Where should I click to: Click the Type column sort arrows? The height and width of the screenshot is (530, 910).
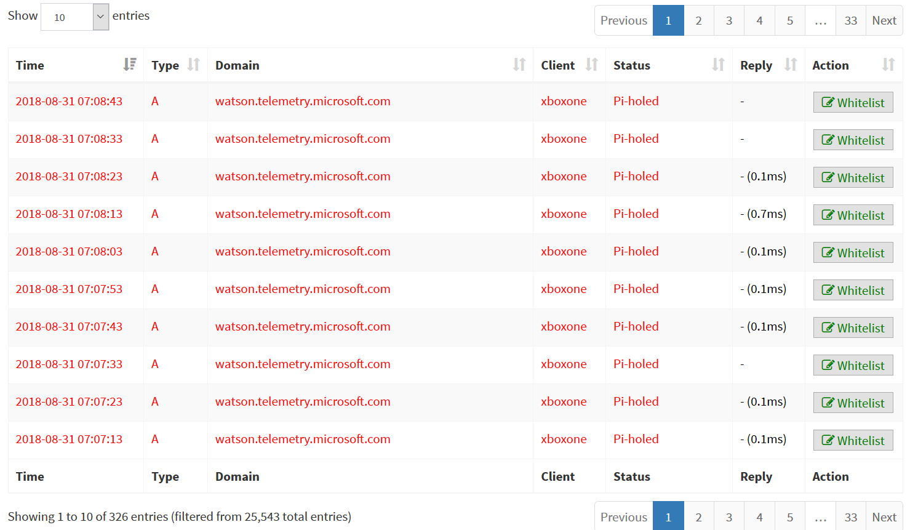click(x=194, y=65)
